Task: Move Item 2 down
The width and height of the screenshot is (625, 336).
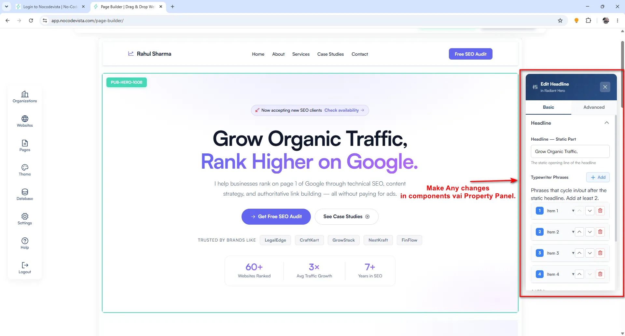Action: 590,232
